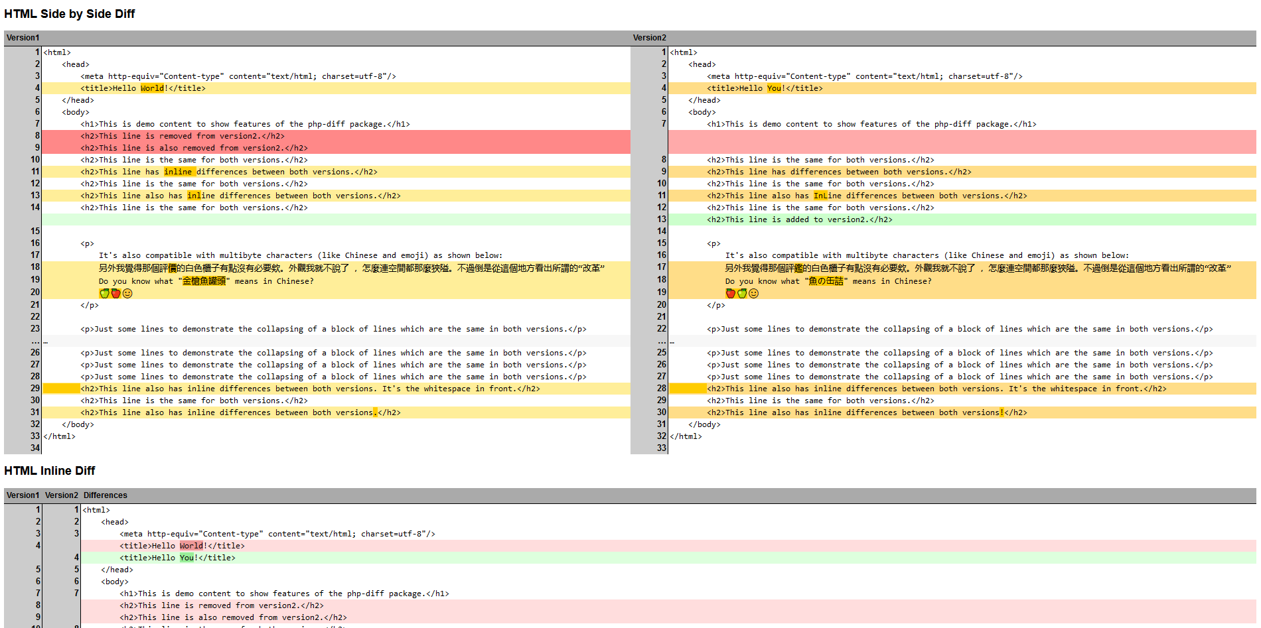1261x628 pixels.
Task: Click the Differences header in inline diff
Action: (x=105, y=495)
